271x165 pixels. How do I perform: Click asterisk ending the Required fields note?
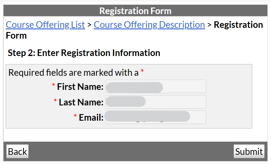[x=142, y=72]
